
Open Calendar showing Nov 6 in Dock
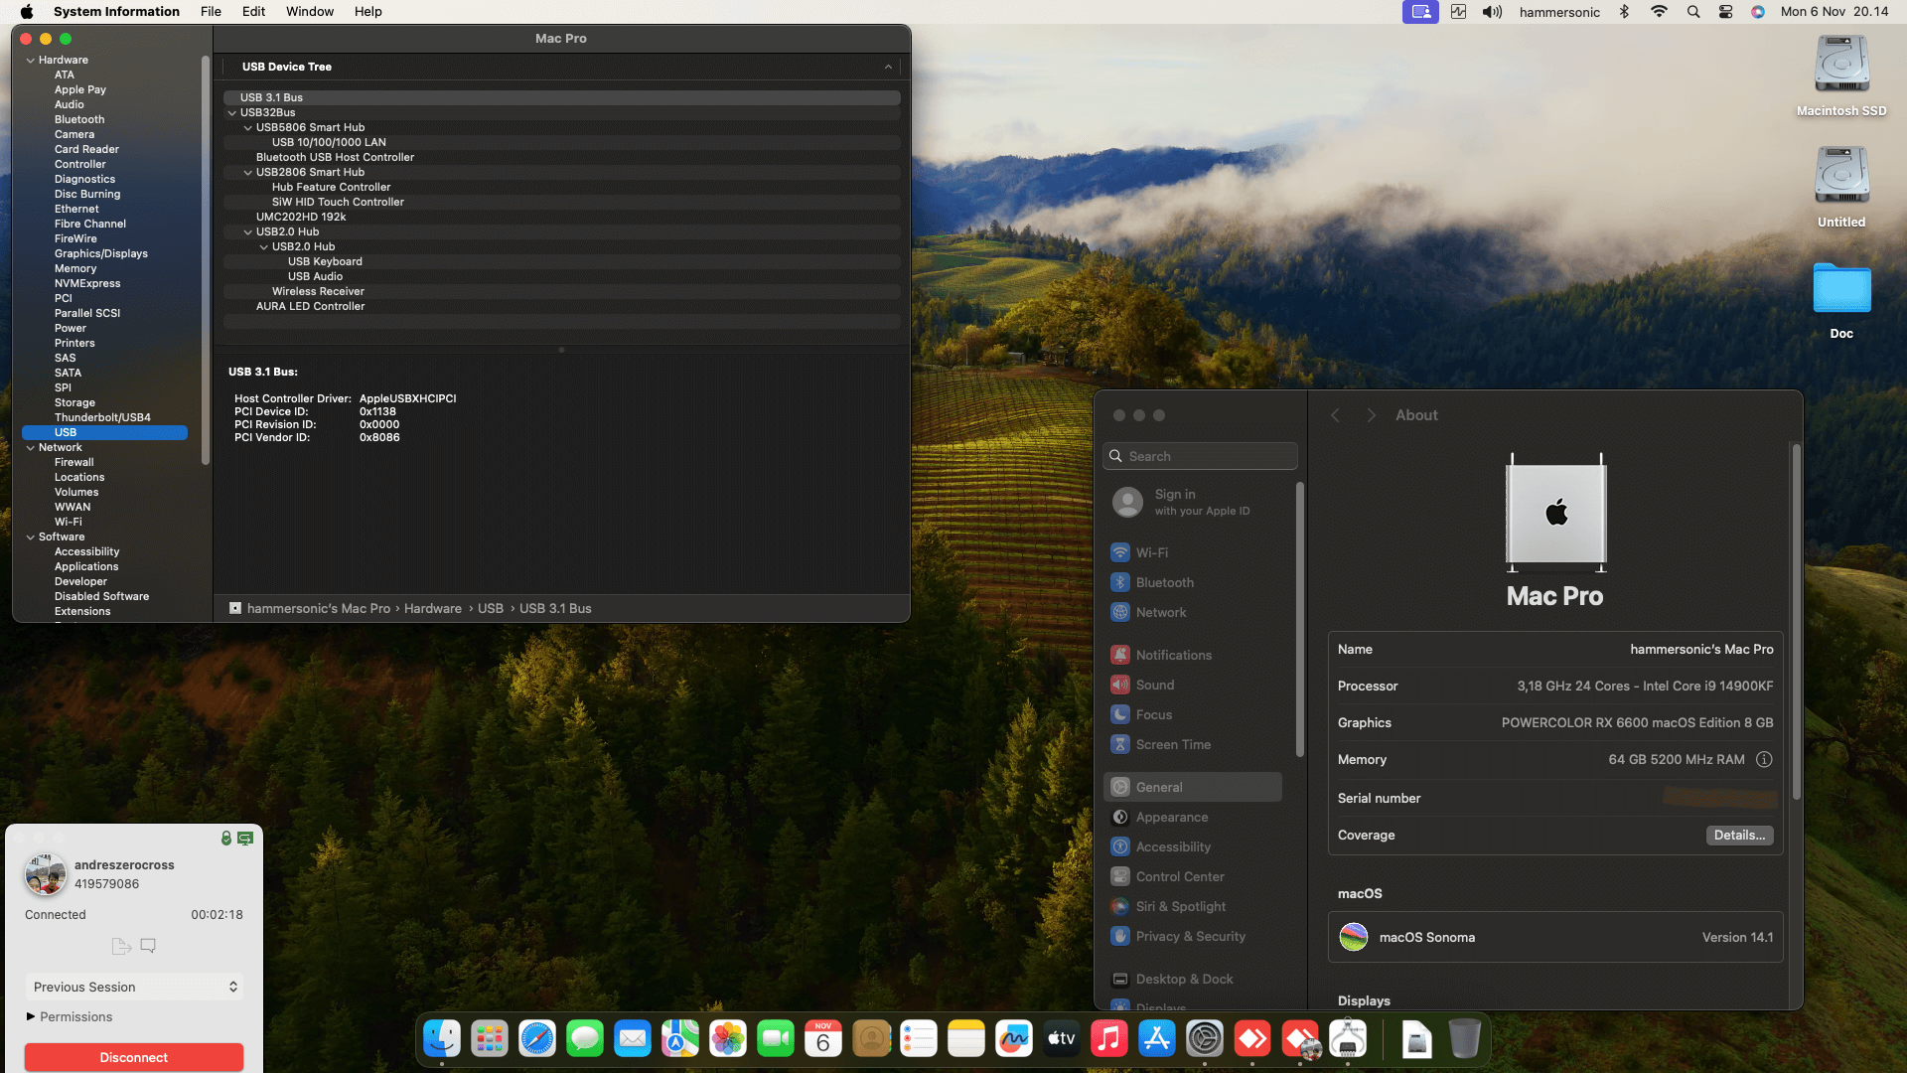[x=823, y=1039]
